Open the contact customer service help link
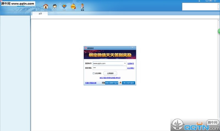 click(x=110, y=78)
